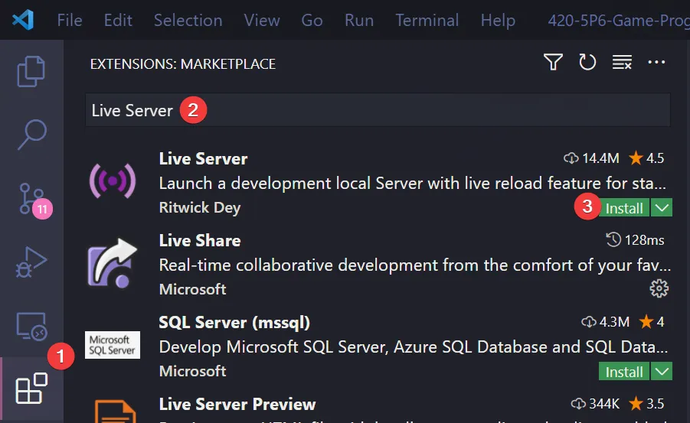
Task: Clear extensions search results
Action: click(622, 62)
